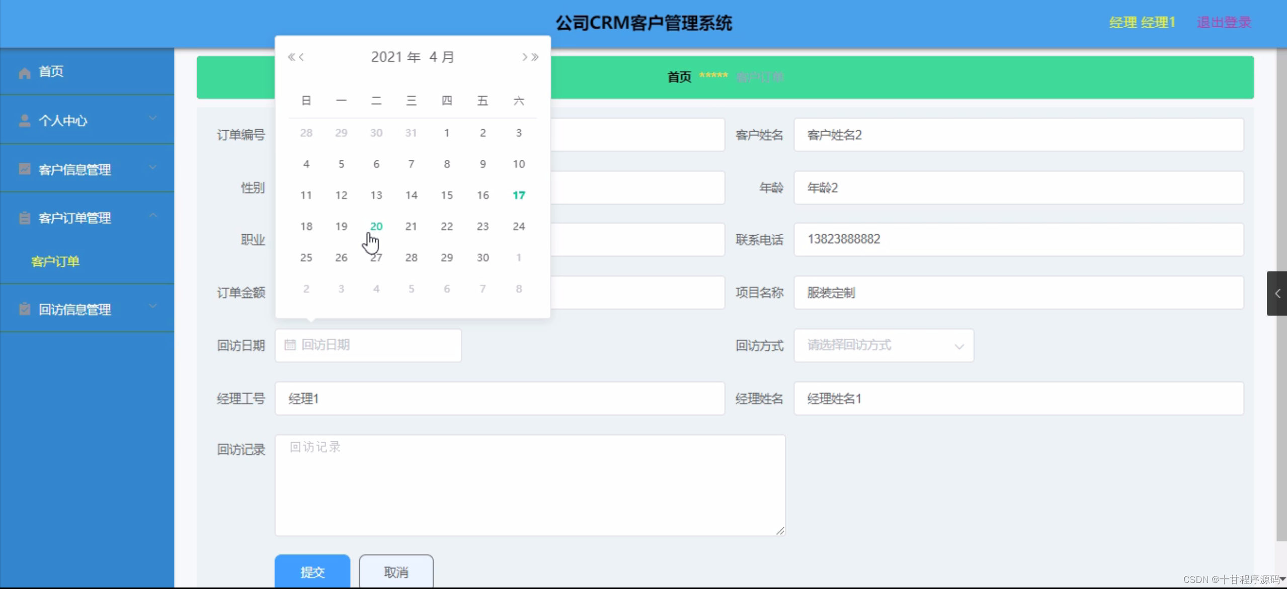
Task: Expand the 个人中心 sidebar menu
Action: [152, 118]
